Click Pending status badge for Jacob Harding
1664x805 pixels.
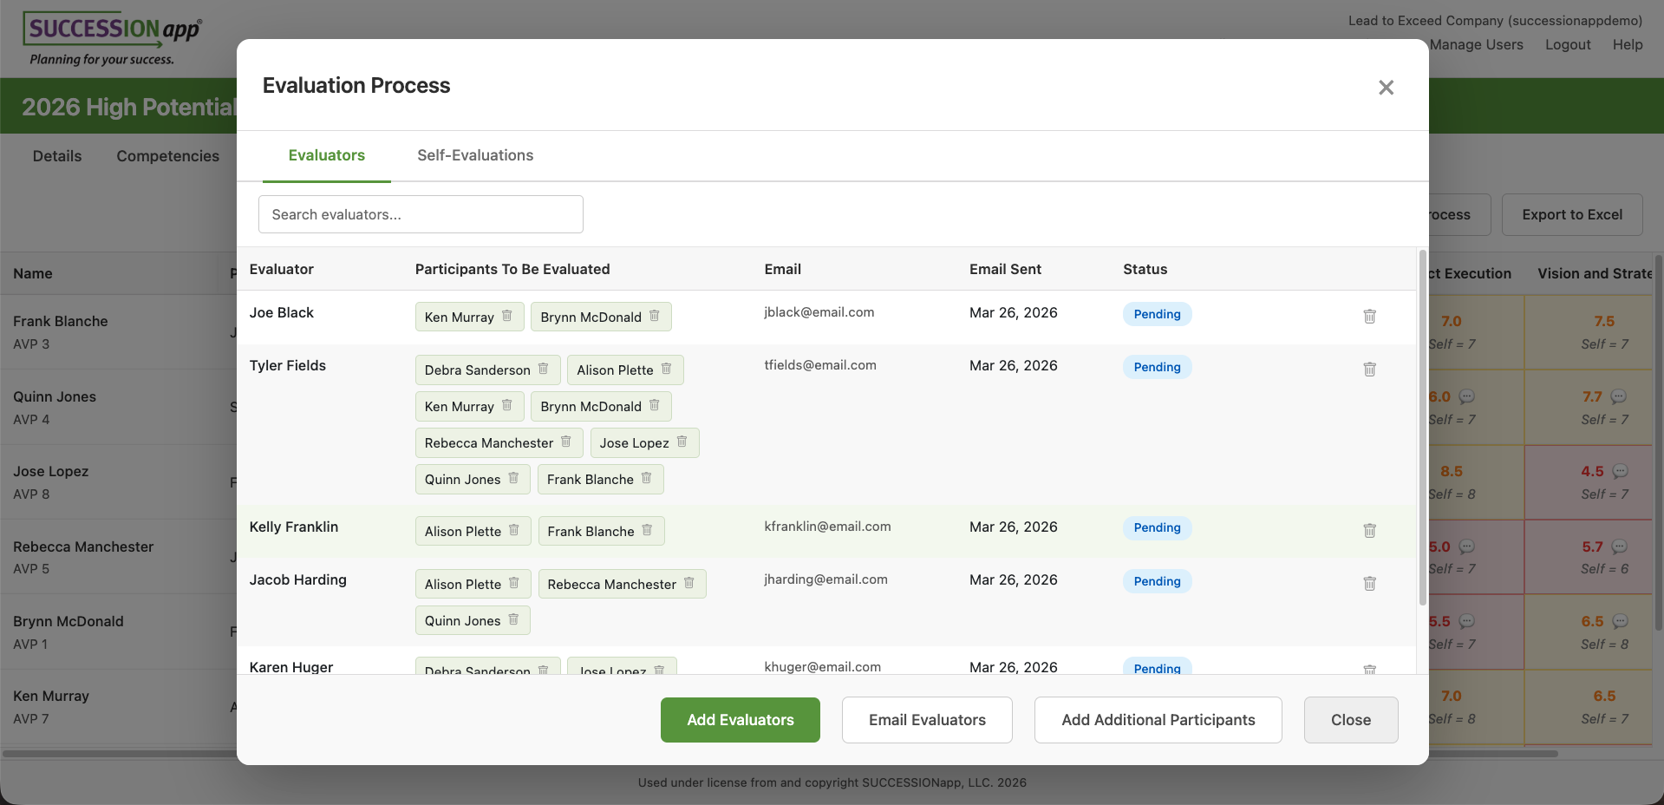click(x=1157, y=581)
